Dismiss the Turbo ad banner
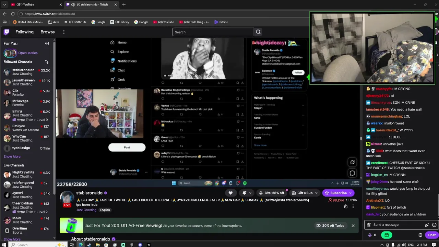 pyautogui.click(x=353, y=226)
